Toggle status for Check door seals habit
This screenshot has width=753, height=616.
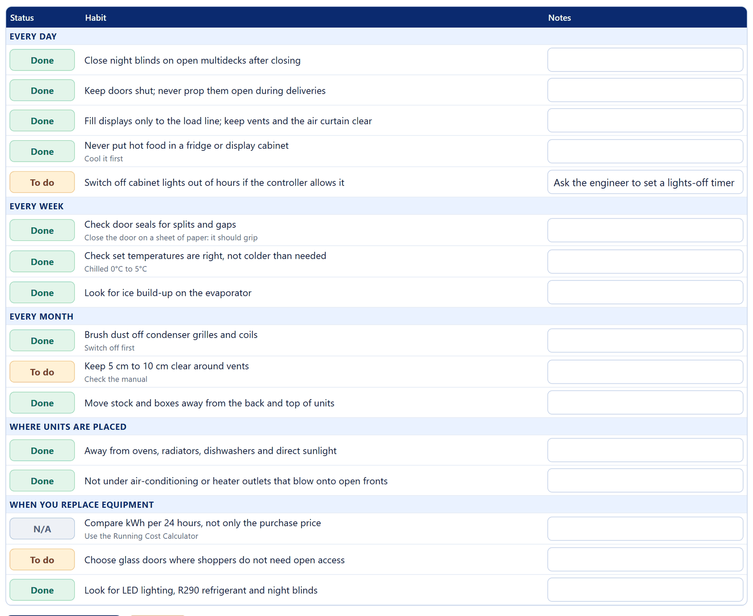point(42,231)
